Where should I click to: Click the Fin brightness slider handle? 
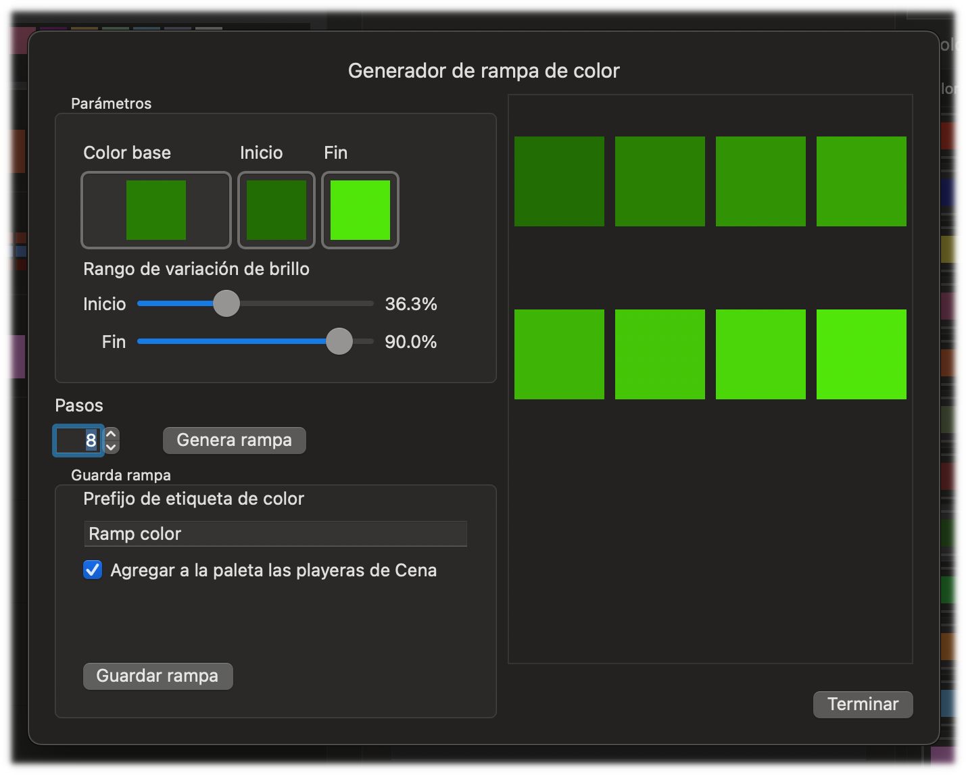coord(339,341)
